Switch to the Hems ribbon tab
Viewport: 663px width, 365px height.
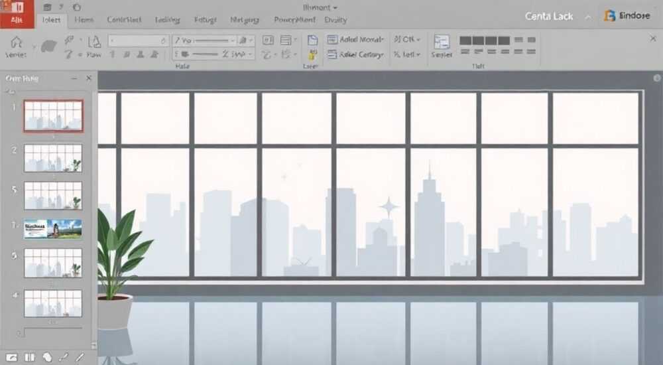(x=84, y=20)
